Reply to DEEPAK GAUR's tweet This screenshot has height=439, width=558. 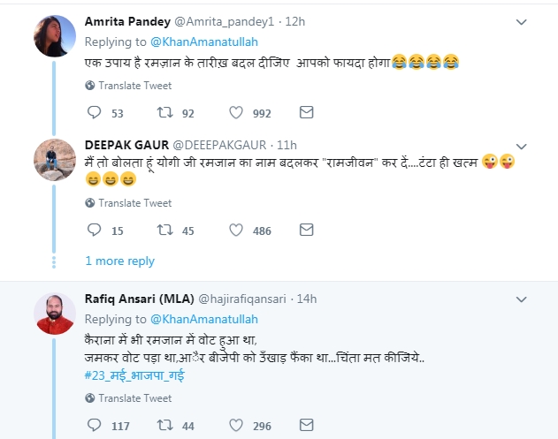click(96, 230)
